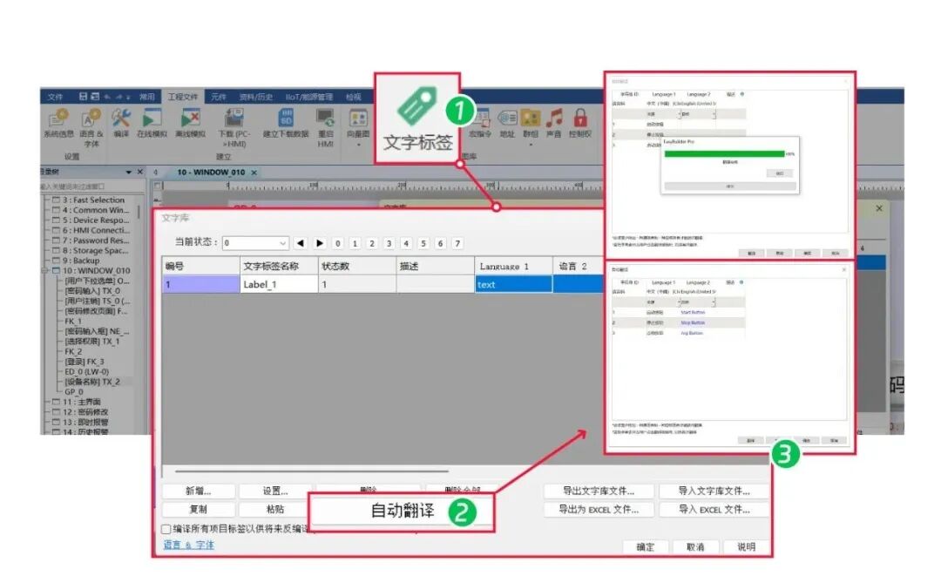Open the 文字标签 text label library
Viewport: 941px width, 576px height.
(x=417, y=119)
